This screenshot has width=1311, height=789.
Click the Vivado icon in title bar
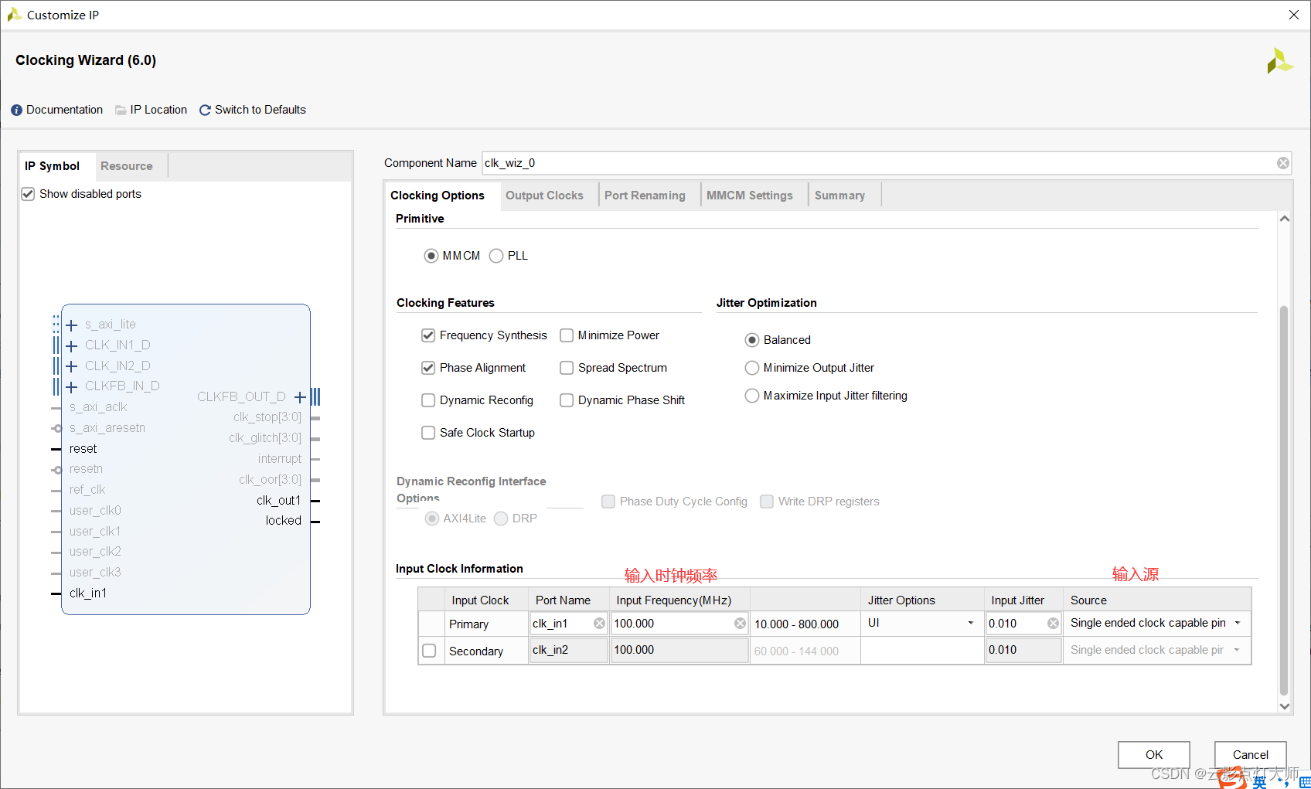pos(14,15)
